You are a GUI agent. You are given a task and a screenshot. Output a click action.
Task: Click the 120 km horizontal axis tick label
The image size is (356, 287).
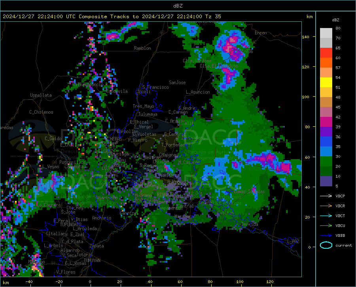(x=270, y=282)
